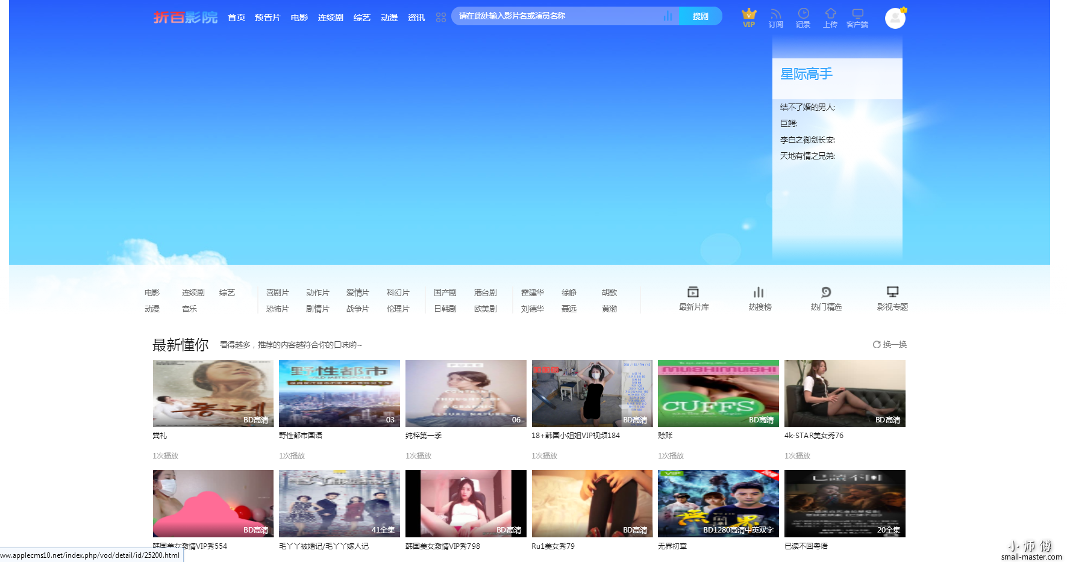Click the 葬礼 title text
Image resolution: width=1067 pixels, height=562 pixels.
(x=160, y=435)
